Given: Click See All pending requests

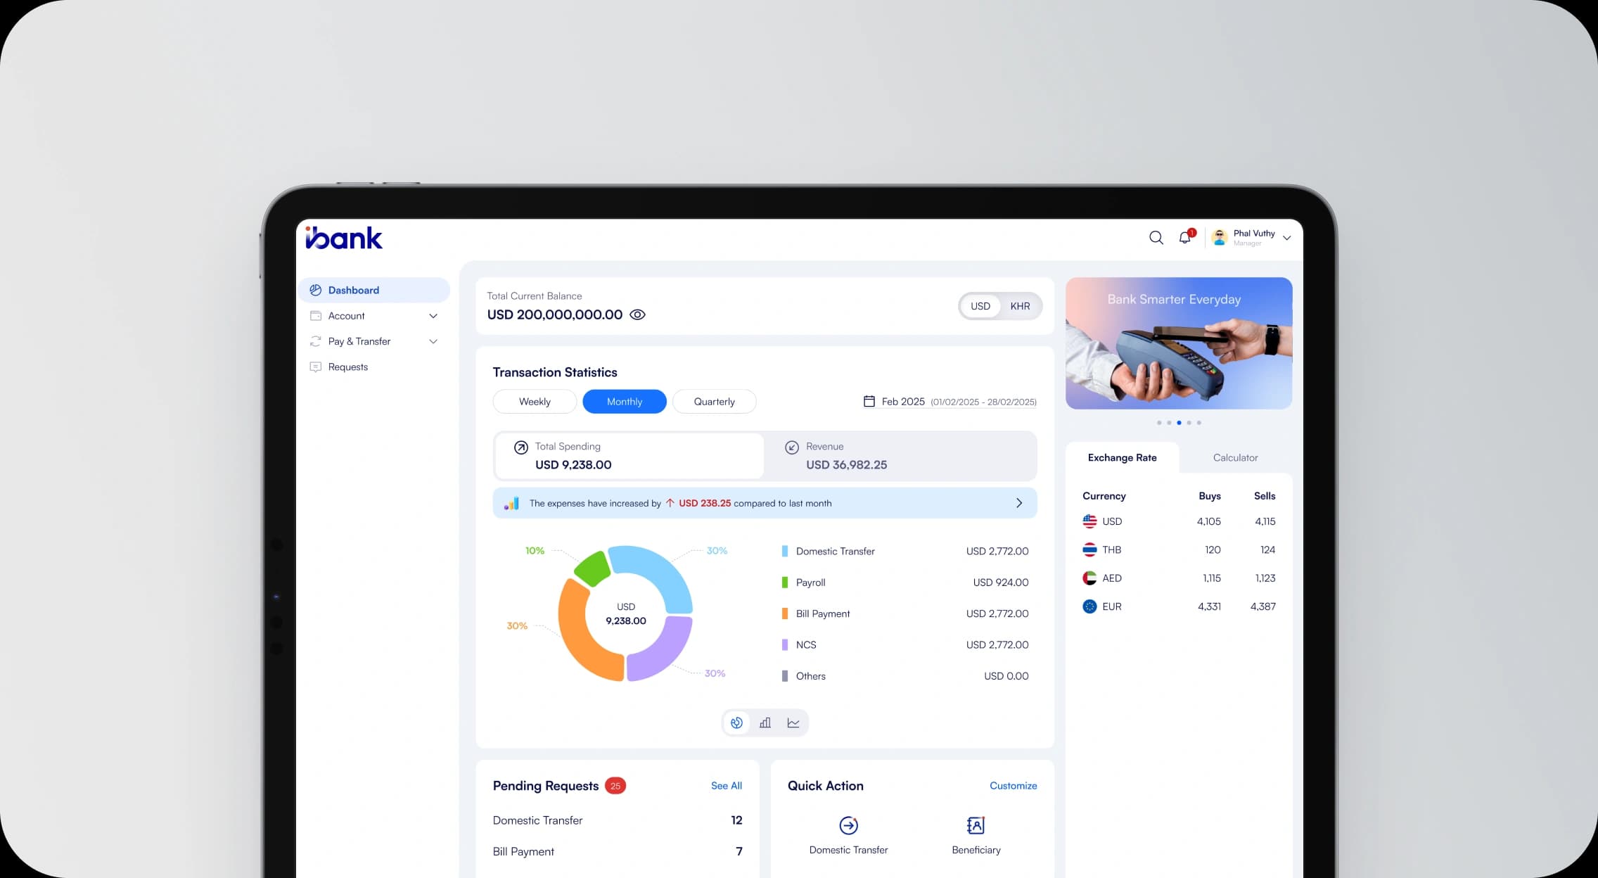Looking at the screenshot, I should (727, 786).
